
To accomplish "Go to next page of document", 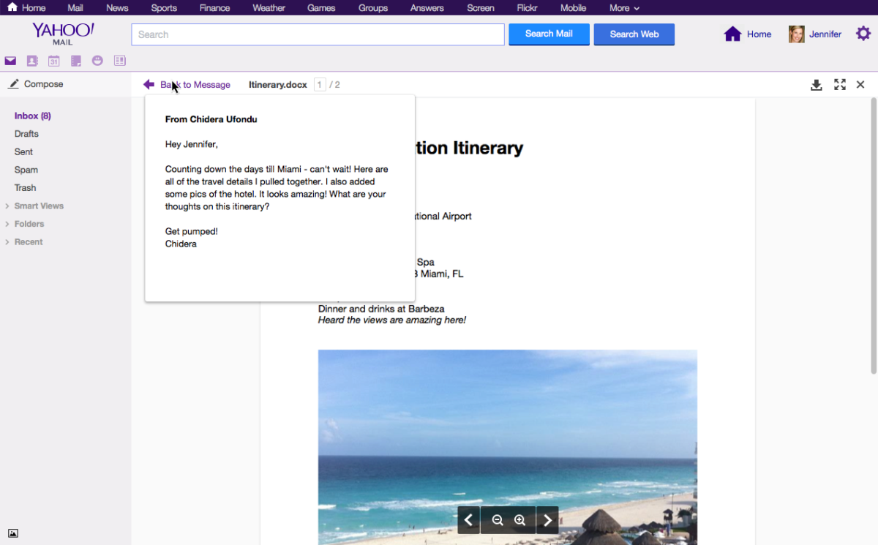I will coord(547,520).
